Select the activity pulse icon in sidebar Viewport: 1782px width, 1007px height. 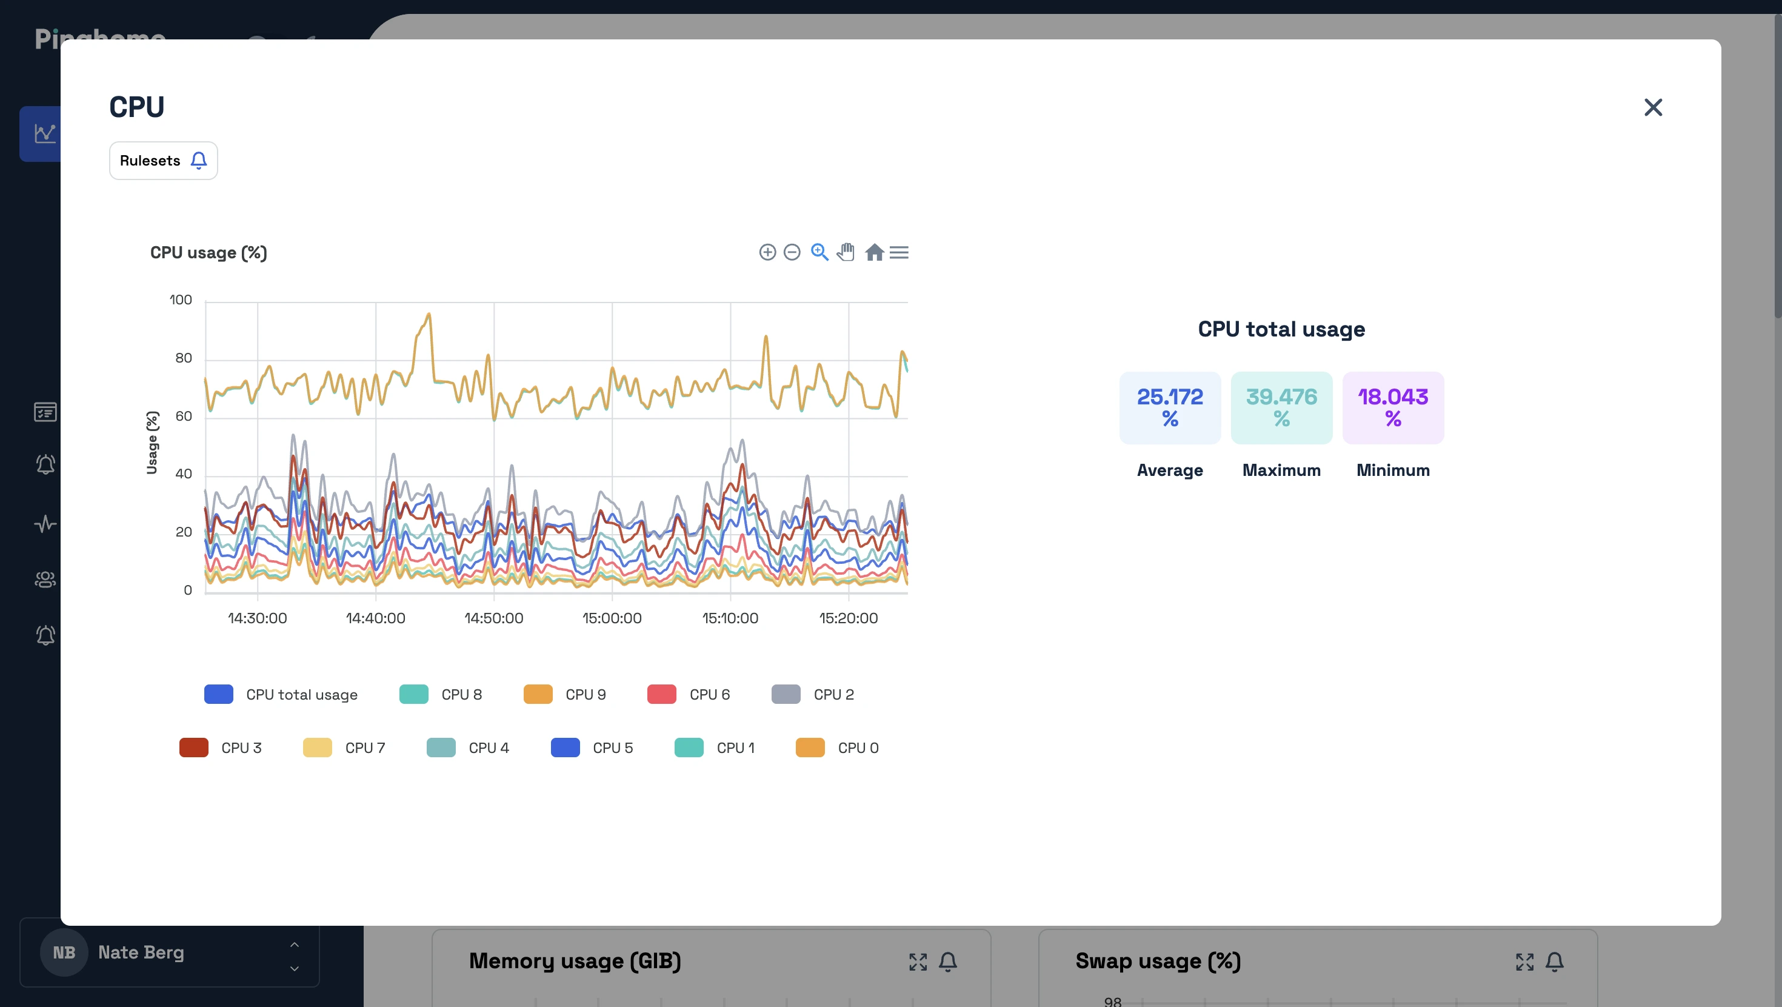(x=45, y=524)
